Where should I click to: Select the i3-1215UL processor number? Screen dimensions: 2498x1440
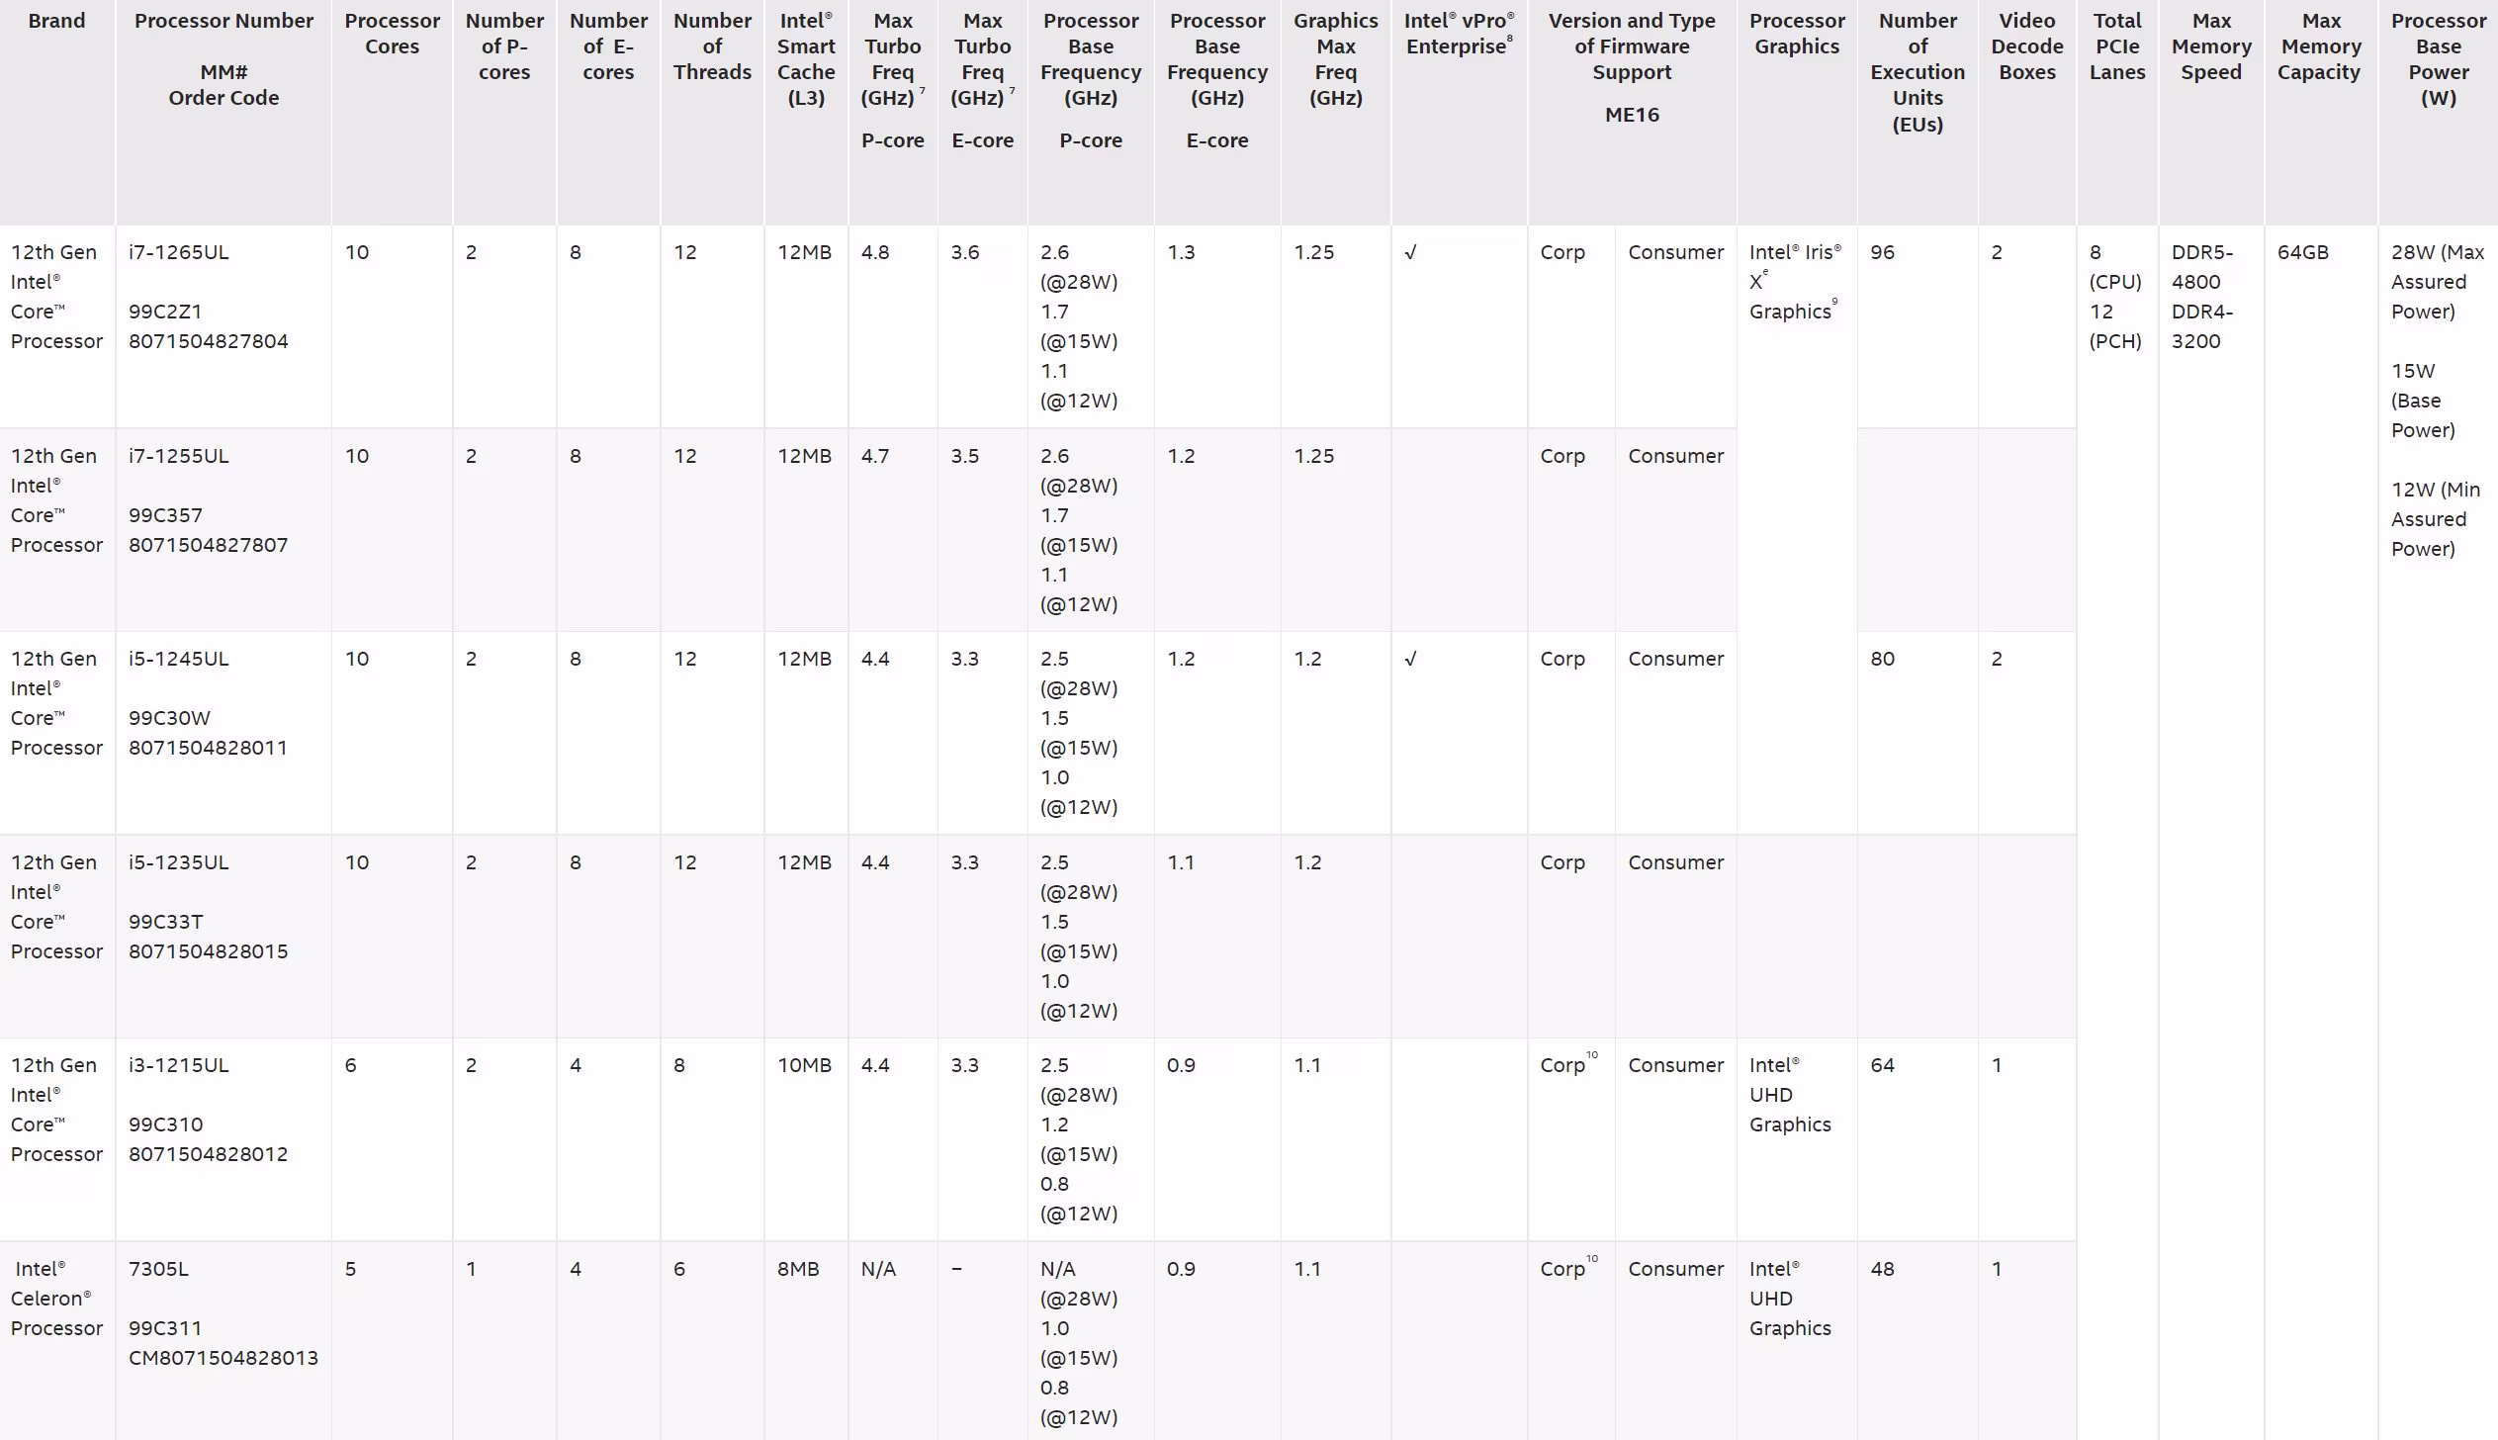(179, 1065)
